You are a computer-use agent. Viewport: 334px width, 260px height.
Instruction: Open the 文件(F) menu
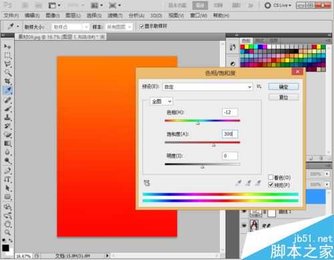coord(11,15)
